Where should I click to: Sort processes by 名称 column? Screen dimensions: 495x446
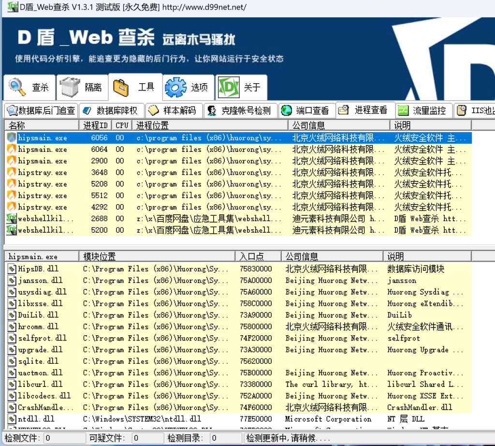tap(42, 125)
